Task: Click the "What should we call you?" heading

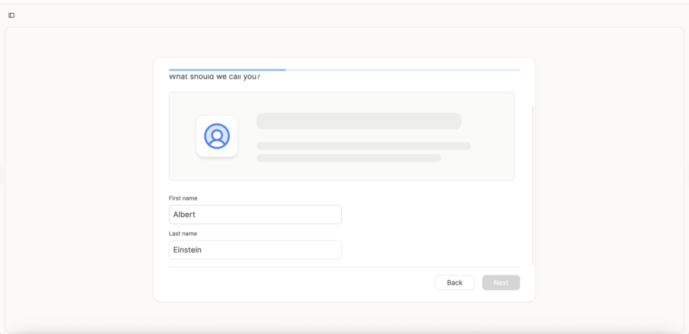Action: [x=215, y=77]
